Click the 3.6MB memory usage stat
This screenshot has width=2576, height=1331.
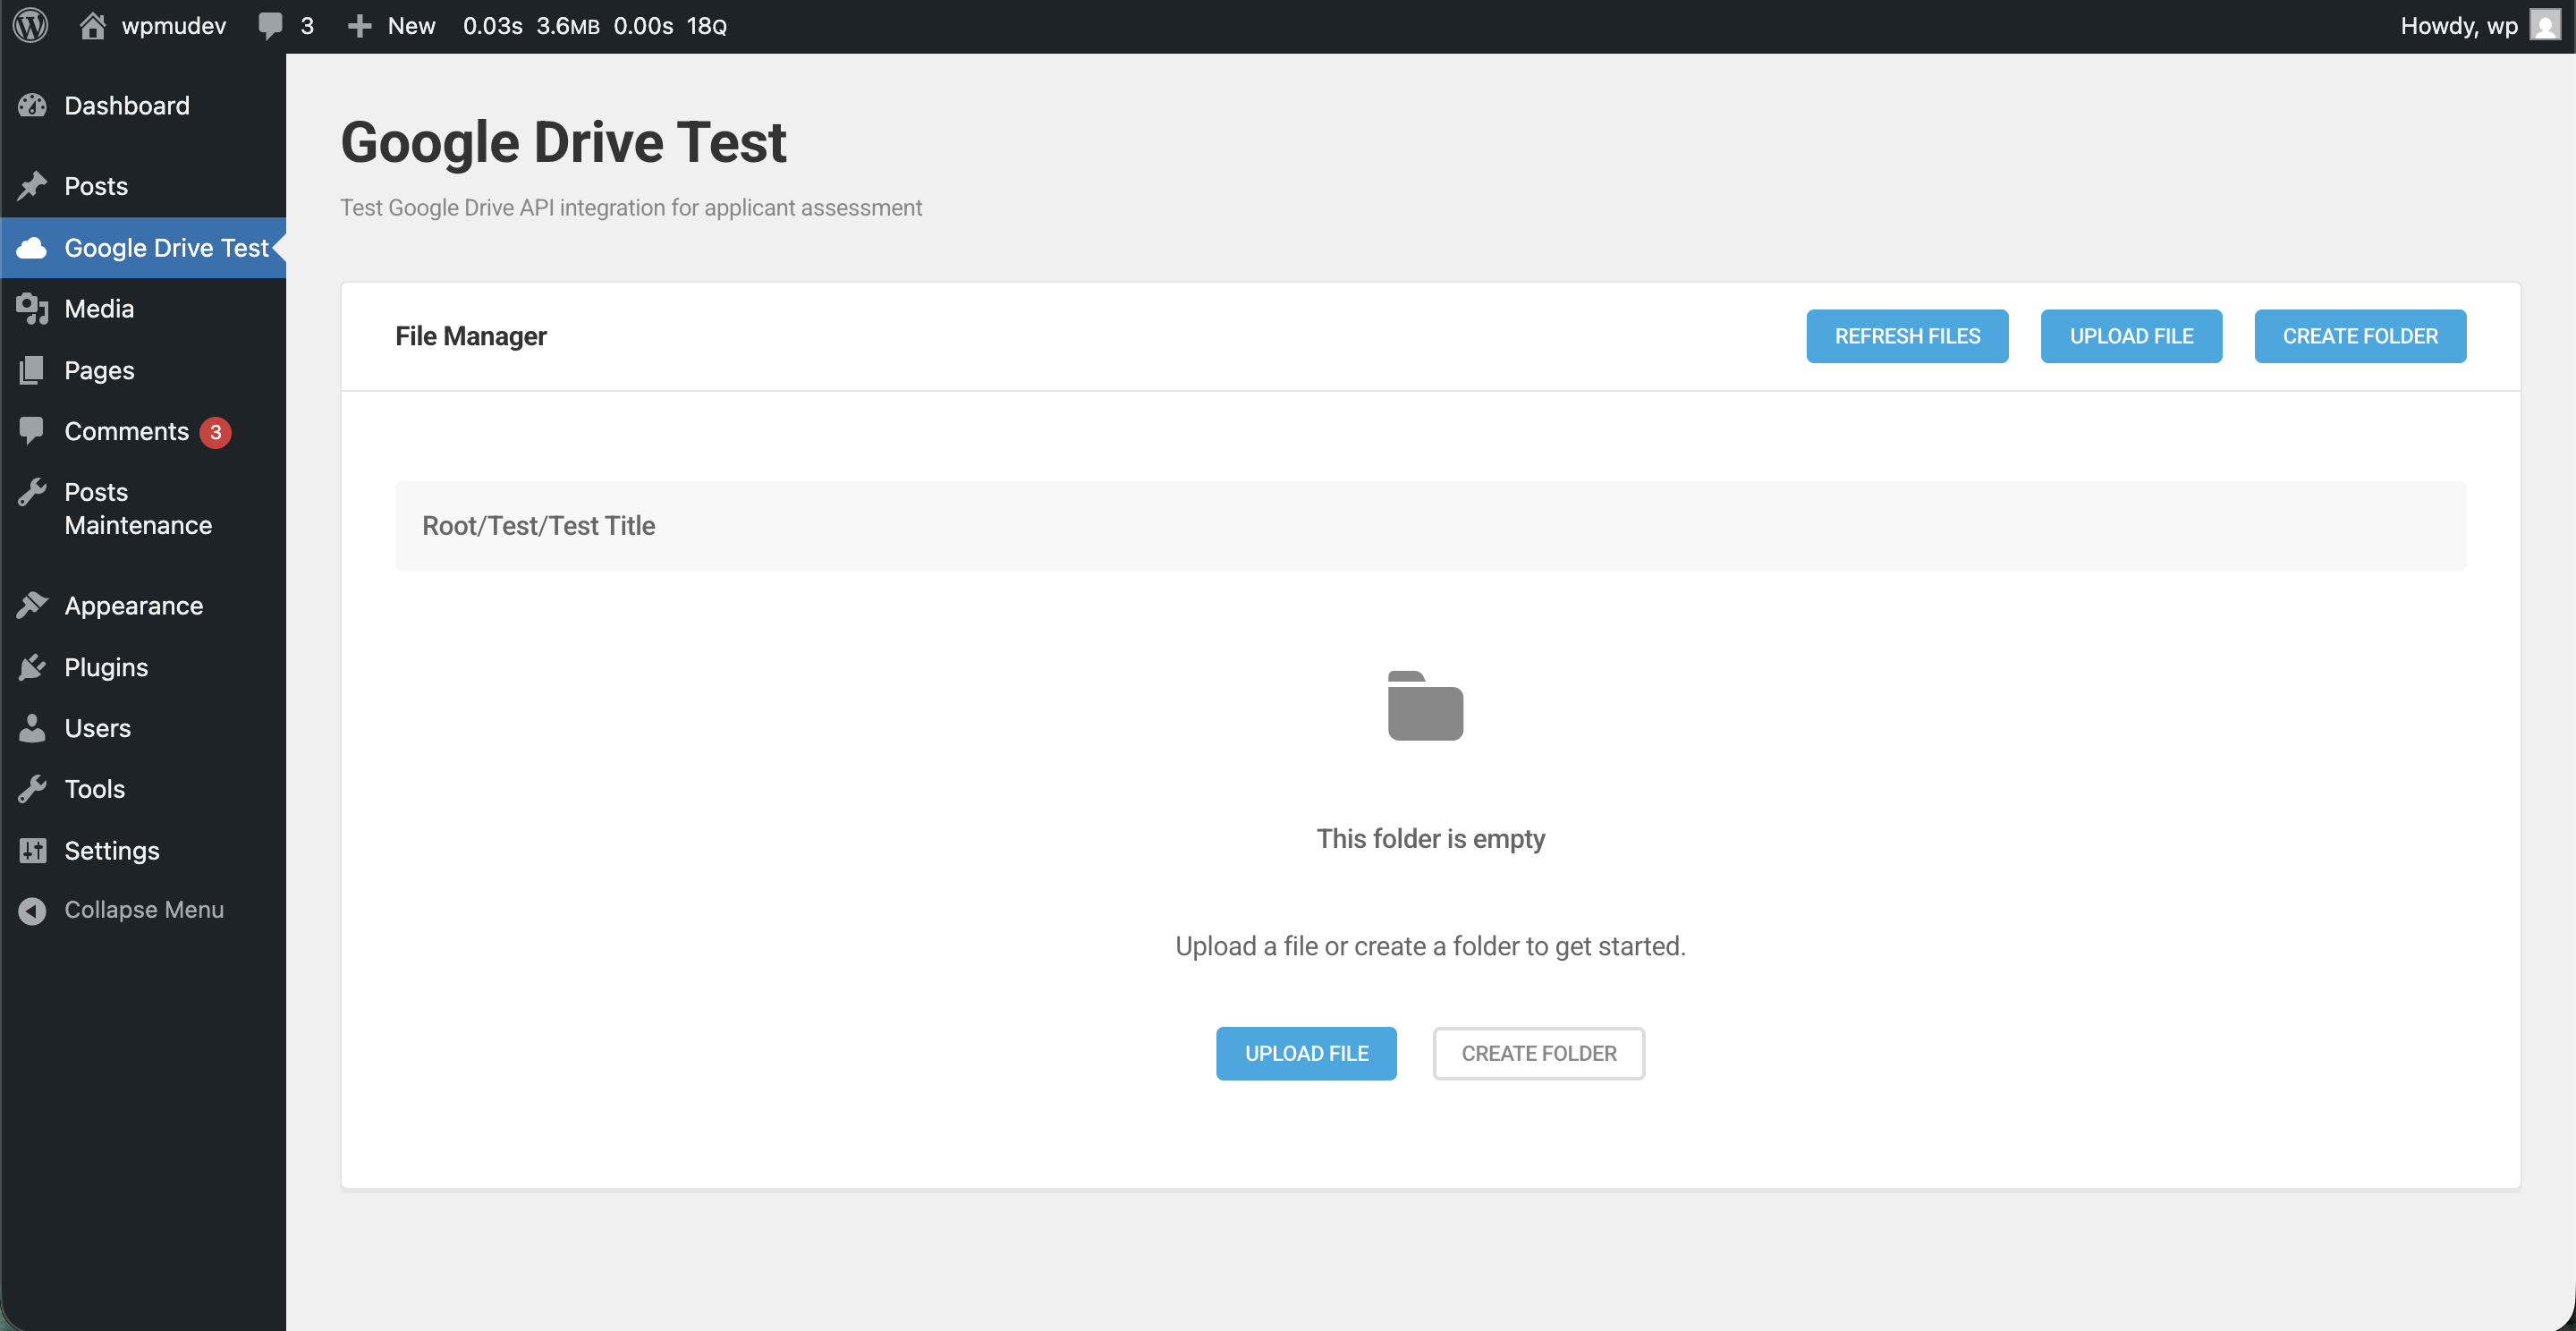tap(568, 26)
